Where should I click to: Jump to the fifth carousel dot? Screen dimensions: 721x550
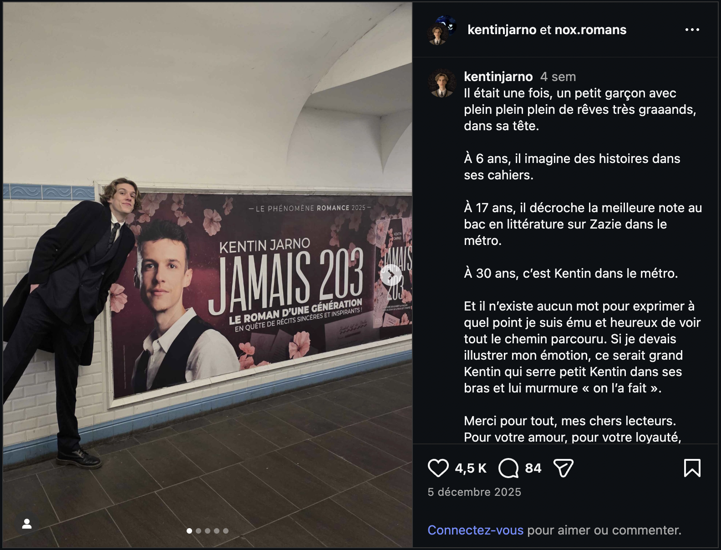(x=226, y=531)
